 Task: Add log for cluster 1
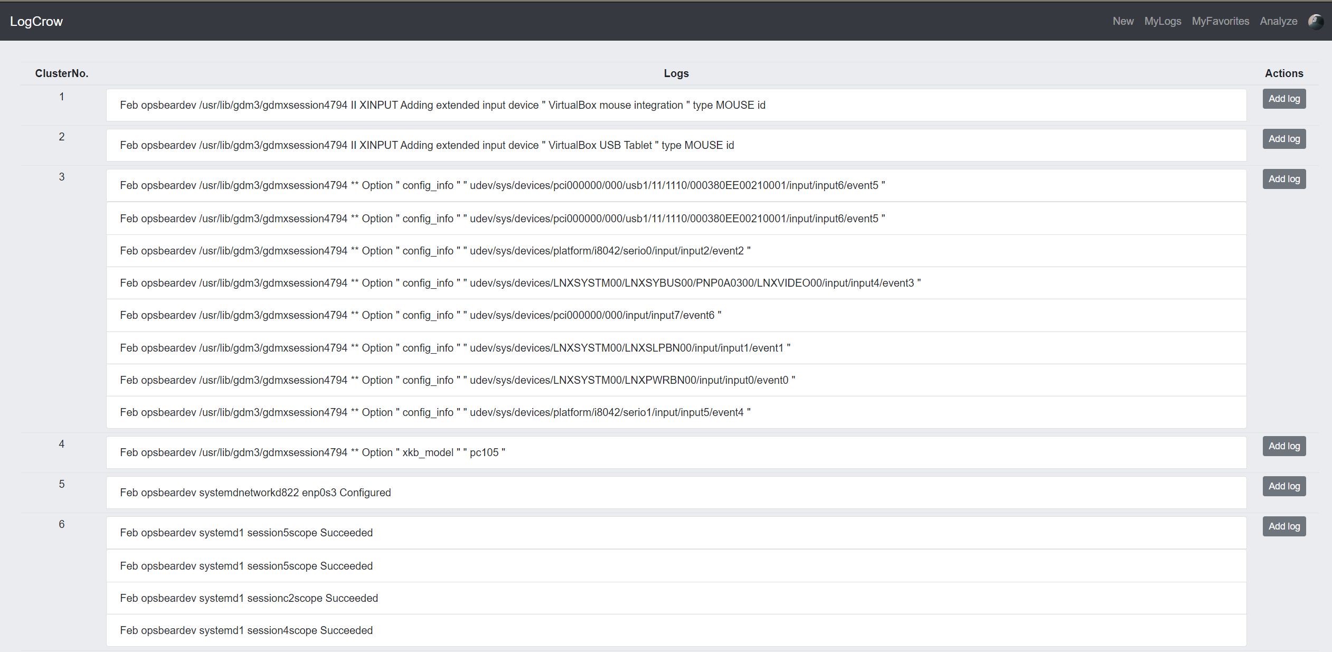1284,99
